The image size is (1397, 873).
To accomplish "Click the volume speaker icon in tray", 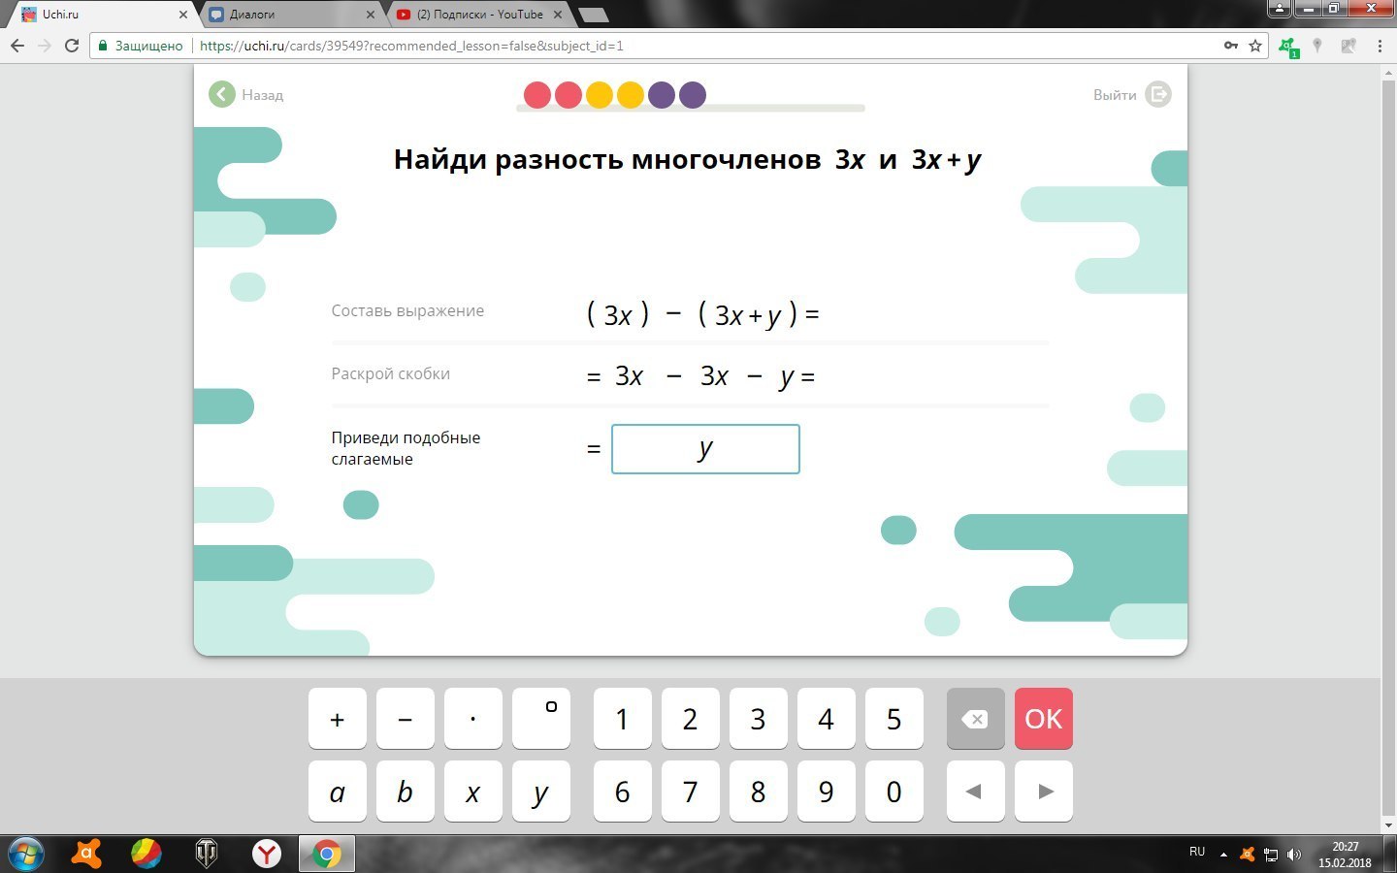I will (1293, 855).
